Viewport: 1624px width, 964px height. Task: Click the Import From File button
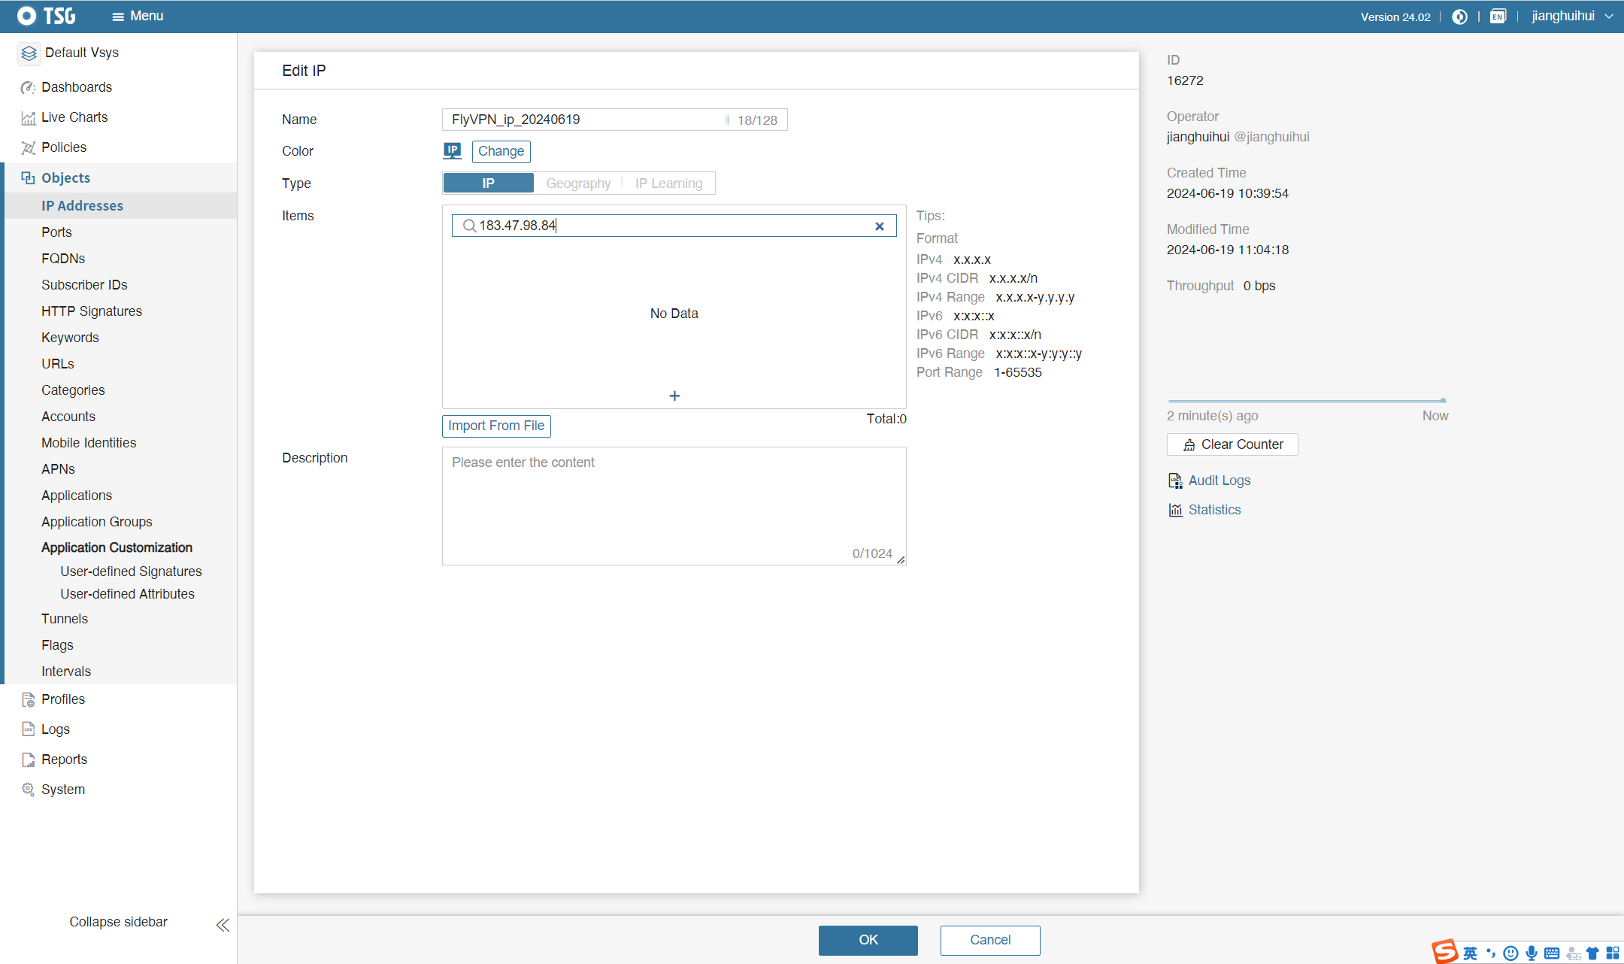pos(496,426)
